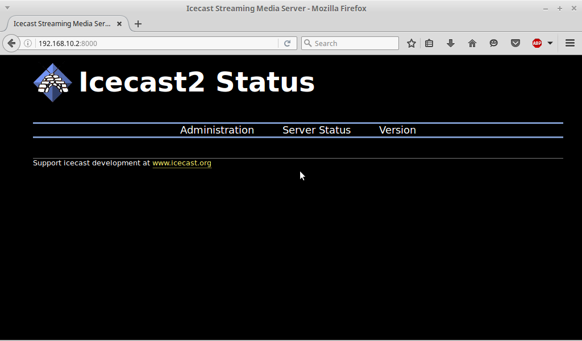Screen dimensions: 582x341
Task: Show bookmarks list icon in toolbar
Action: (x=429, y=43)
